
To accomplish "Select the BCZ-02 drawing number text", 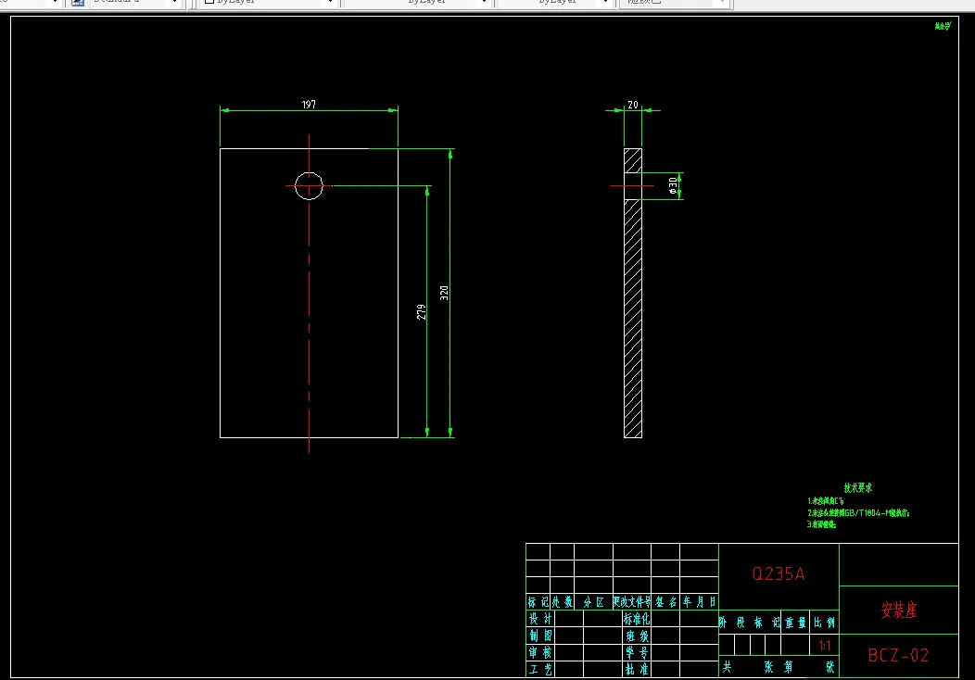I will coord(898,655).
